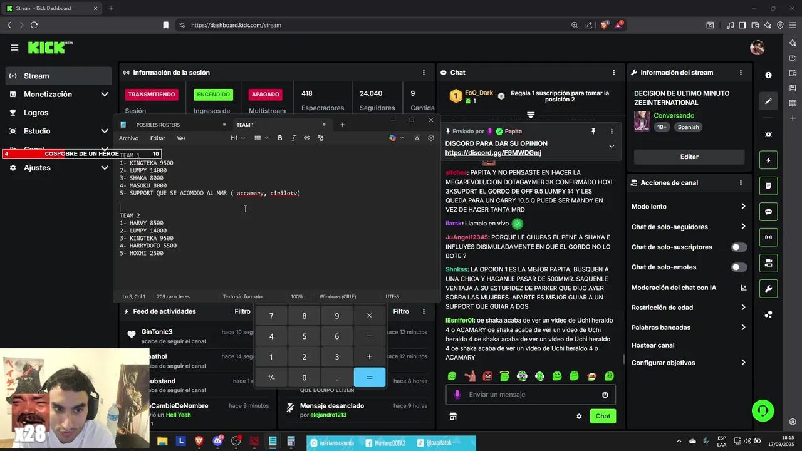Image resolution: width=802 pixels, height=451 pixels.
Task: Open options menu of Información del stream
Action: 741,73
